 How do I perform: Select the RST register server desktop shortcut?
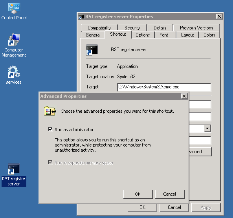[x=14, y=175]
